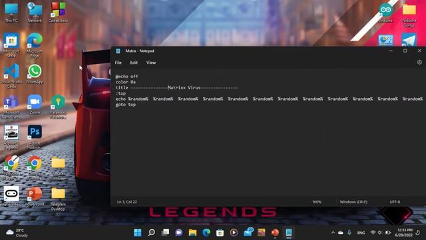Viewport: 426px width, 240px height.
Task: Select the Kaspersky Password Manager desktop shortcut
Action: (x=58, y=107)
